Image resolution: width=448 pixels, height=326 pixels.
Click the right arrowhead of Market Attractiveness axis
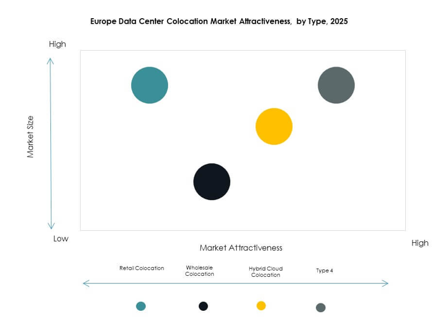click(x=383, y=283)
